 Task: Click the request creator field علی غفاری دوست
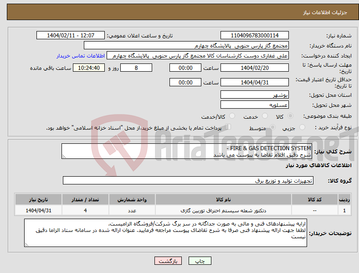click(198, 56)
